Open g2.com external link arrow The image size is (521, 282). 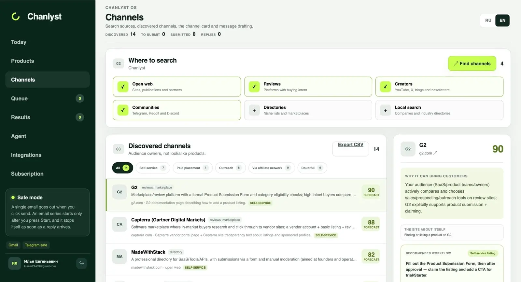point(435,153)
